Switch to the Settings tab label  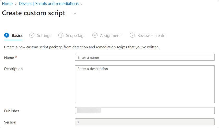pos(44,36)
